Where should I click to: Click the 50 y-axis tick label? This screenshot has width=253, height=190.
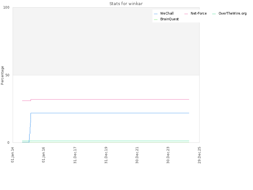[7, 75]
